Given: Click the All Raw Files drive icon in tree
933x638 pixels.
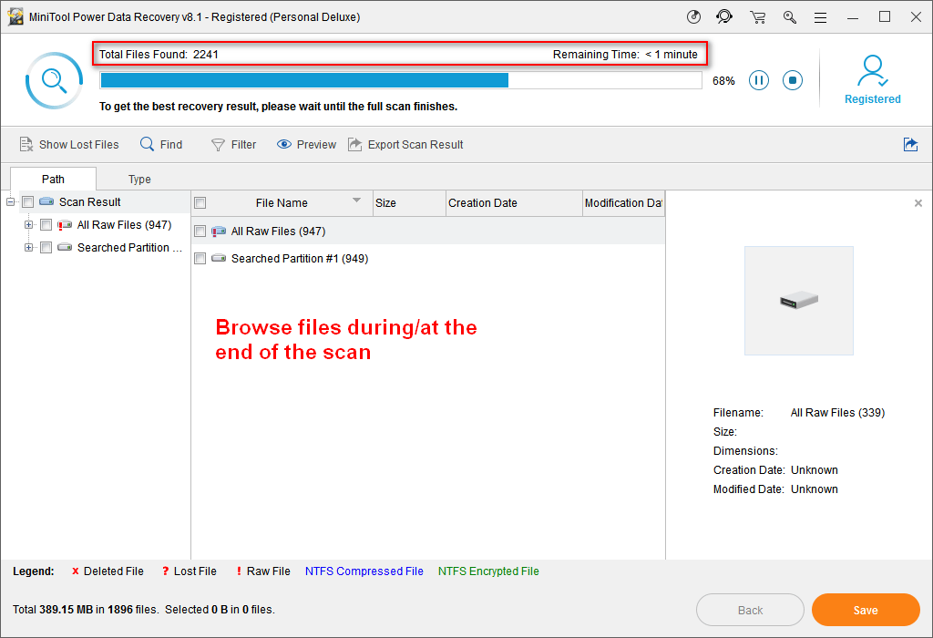Looking at the screenshot, I should click(x=65, y=225).
